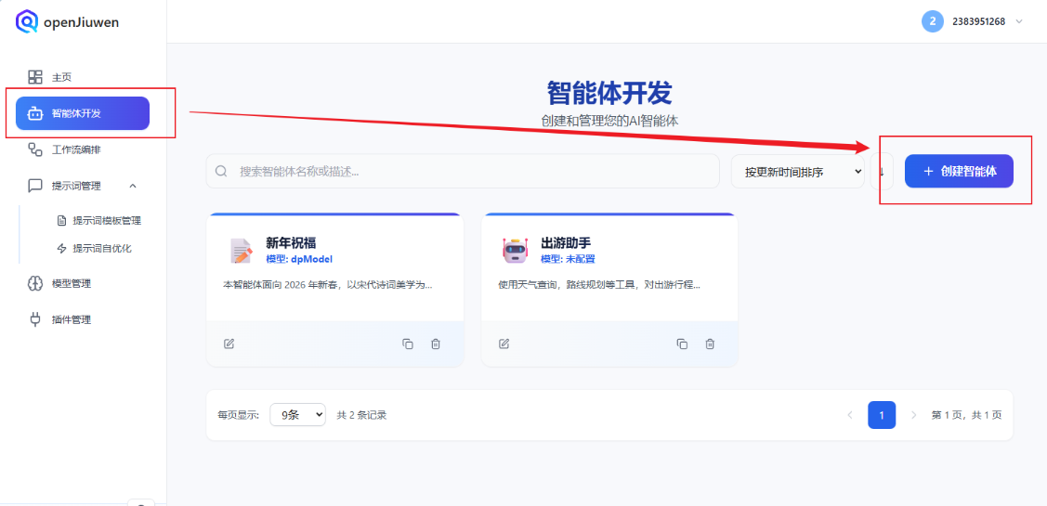Click the plug icon beside 插件管理

[x=34, y=319]
